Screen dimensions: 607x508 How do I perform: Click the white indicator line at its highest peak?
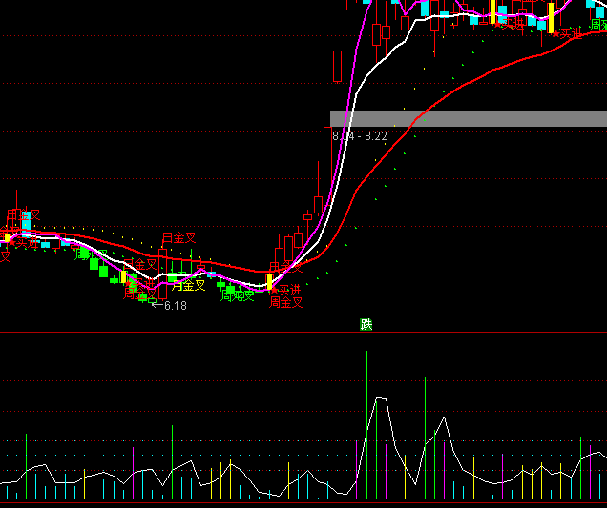tap(379, 399)
